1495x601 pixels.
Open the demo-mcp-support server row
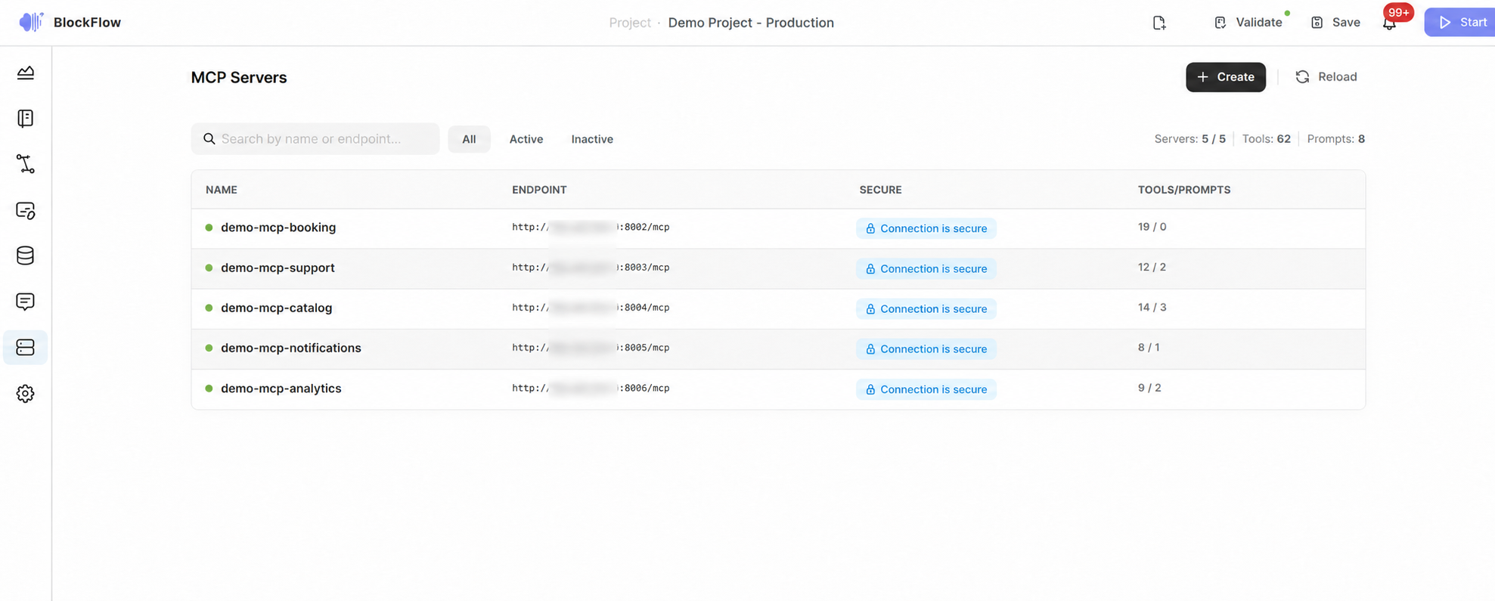[x=778, y=268]
